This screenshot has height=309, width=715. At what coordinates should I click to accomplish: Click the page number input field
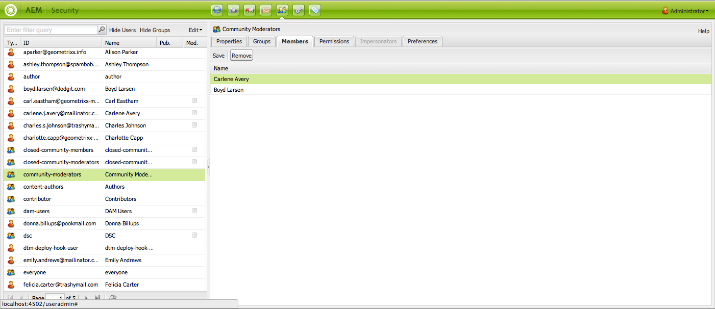coord(55,298)
